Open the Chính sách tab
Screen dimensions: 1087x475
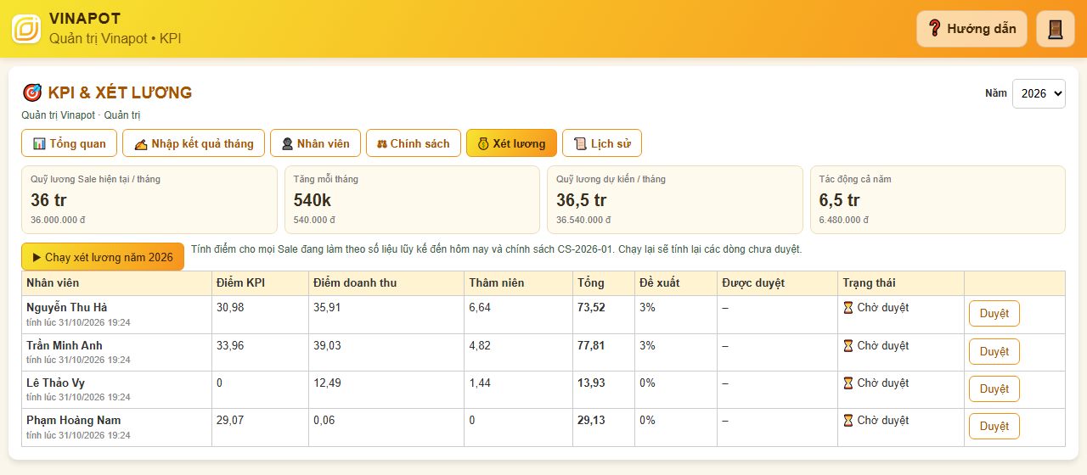[414, 143]
